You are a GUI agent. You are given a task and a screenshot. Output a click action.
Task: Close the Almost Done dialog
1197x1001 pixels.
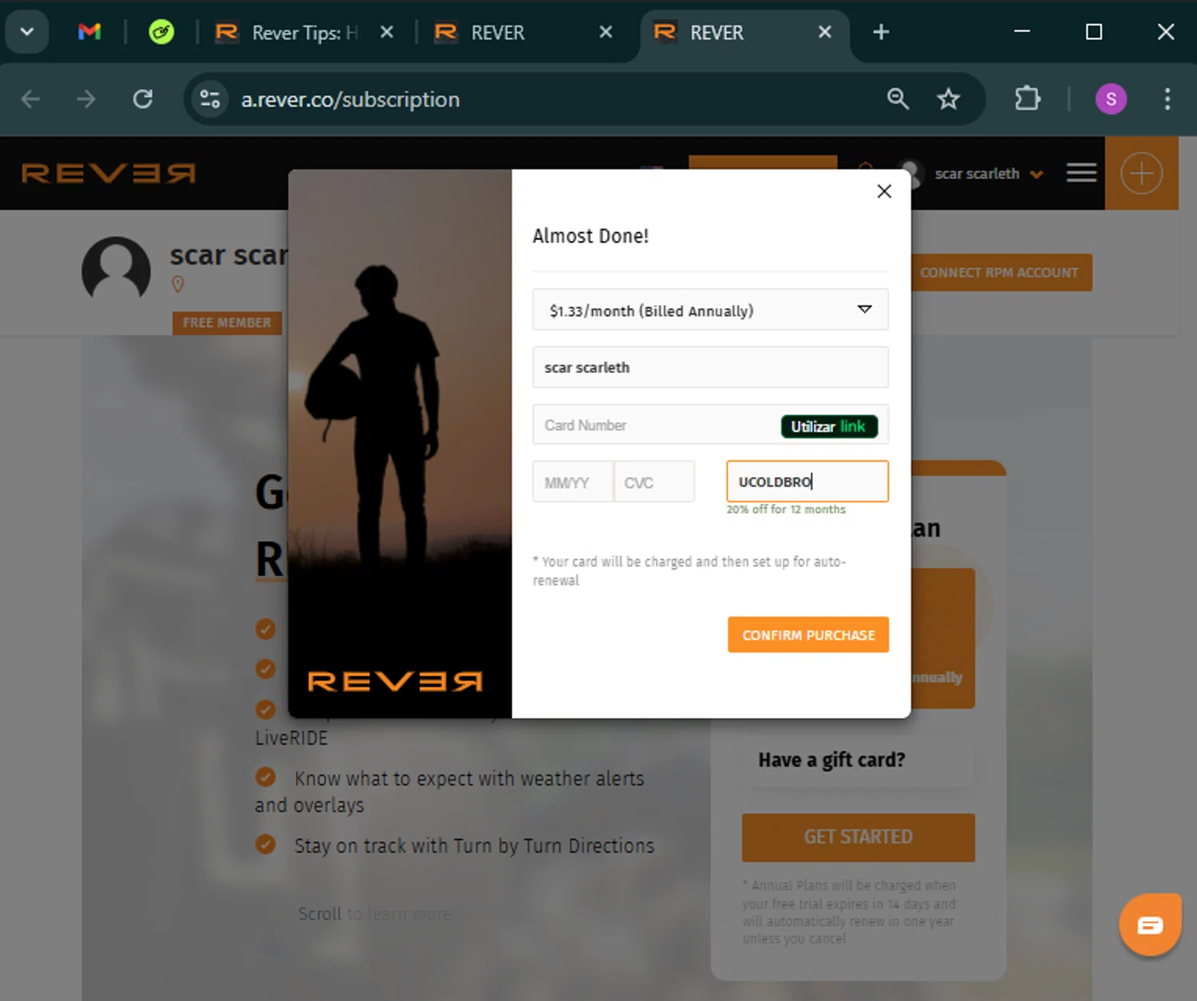(883, 191)
